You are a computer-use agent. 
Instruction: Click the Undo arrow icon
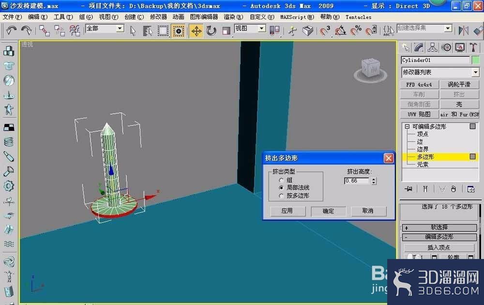11,30
